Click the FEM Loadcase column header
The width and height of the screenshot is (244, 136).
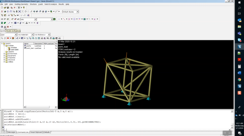(x=48, y=44)
